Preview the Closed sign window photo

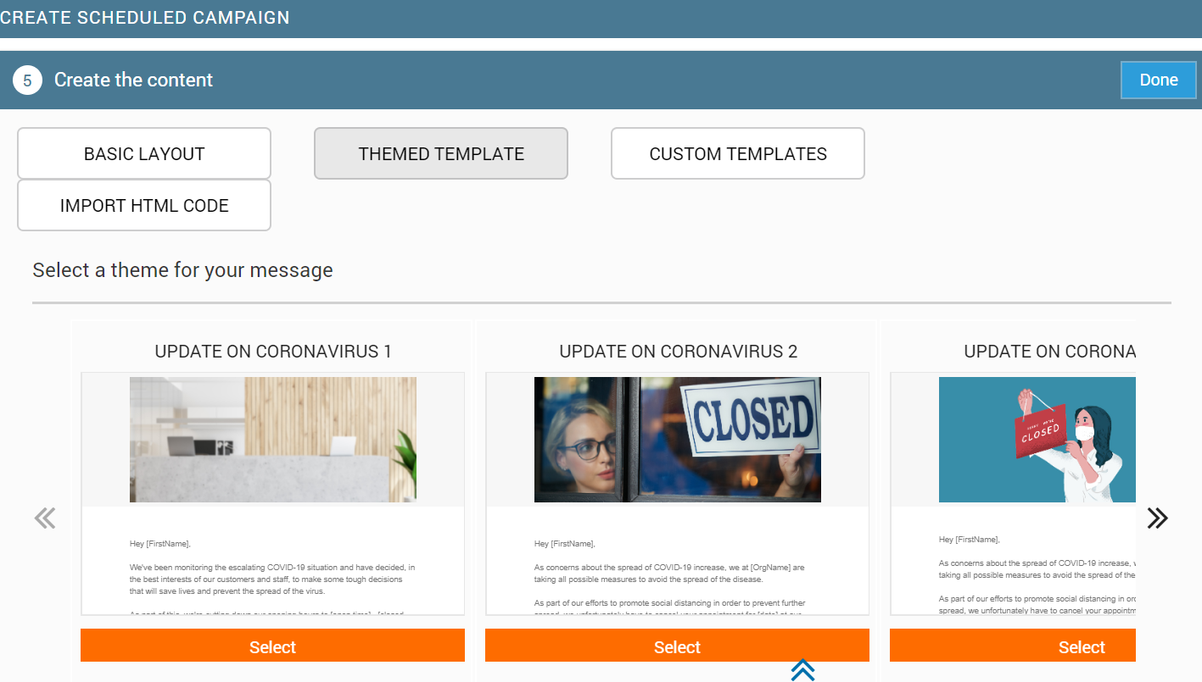point(678,440)
